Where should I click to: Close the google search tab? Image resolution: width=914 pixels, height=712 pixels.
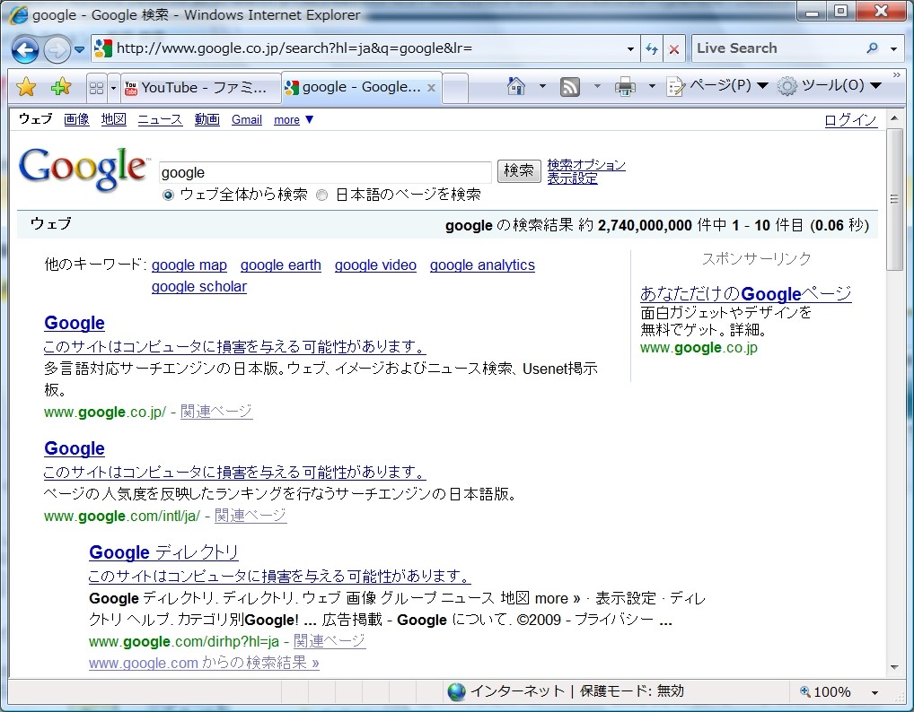point(431,88)
